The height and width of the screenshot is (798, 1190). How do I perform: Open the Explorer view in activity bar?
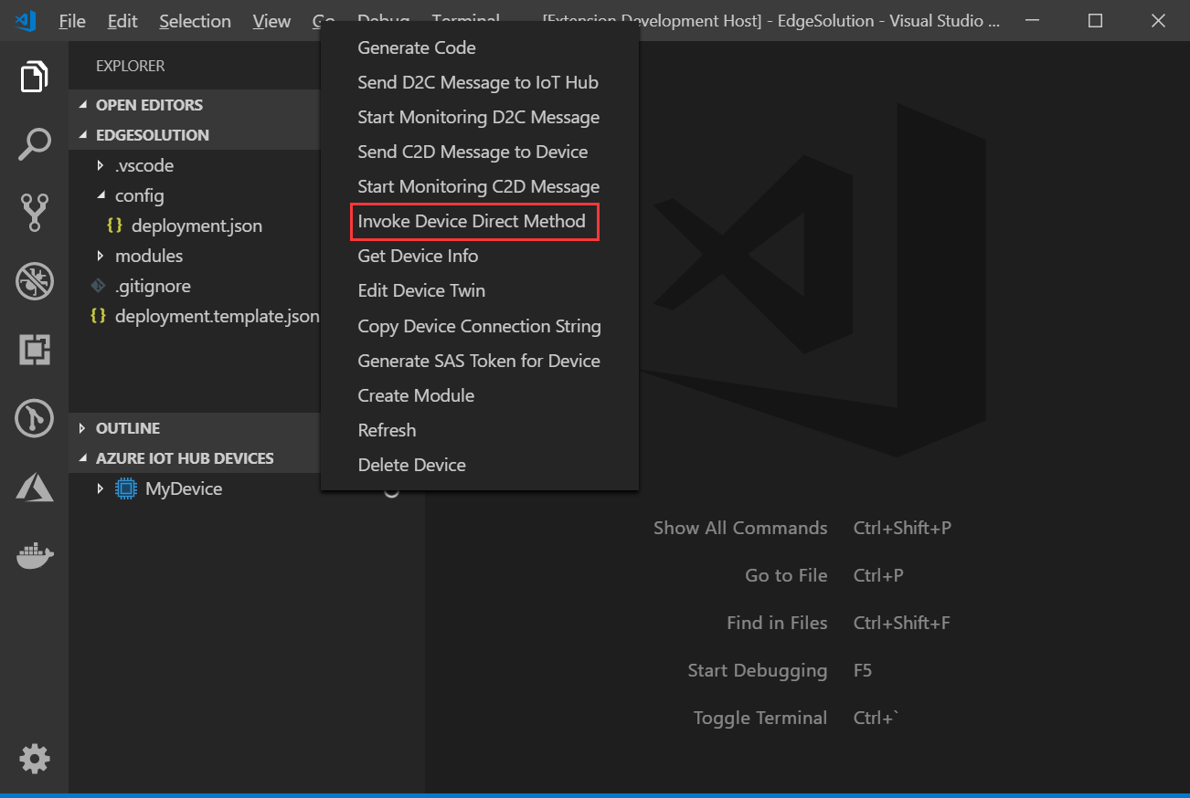click(x=34, y=77)
